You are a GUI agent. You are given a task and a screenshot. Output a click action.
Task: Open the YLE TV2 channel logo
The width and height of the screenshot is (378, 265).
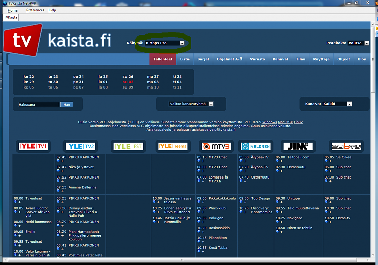pos(80,146)
